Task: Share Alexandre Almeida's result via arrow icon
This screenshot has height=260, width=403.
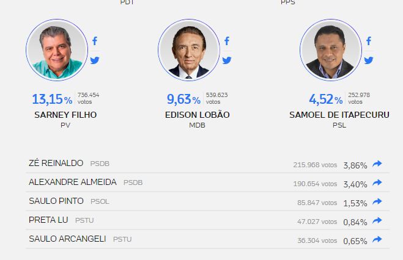Action: (377, 182)
